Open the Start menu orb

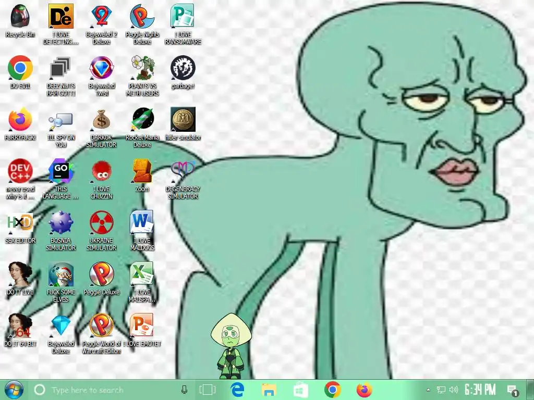pyautogui.click(x=14, y=390)
